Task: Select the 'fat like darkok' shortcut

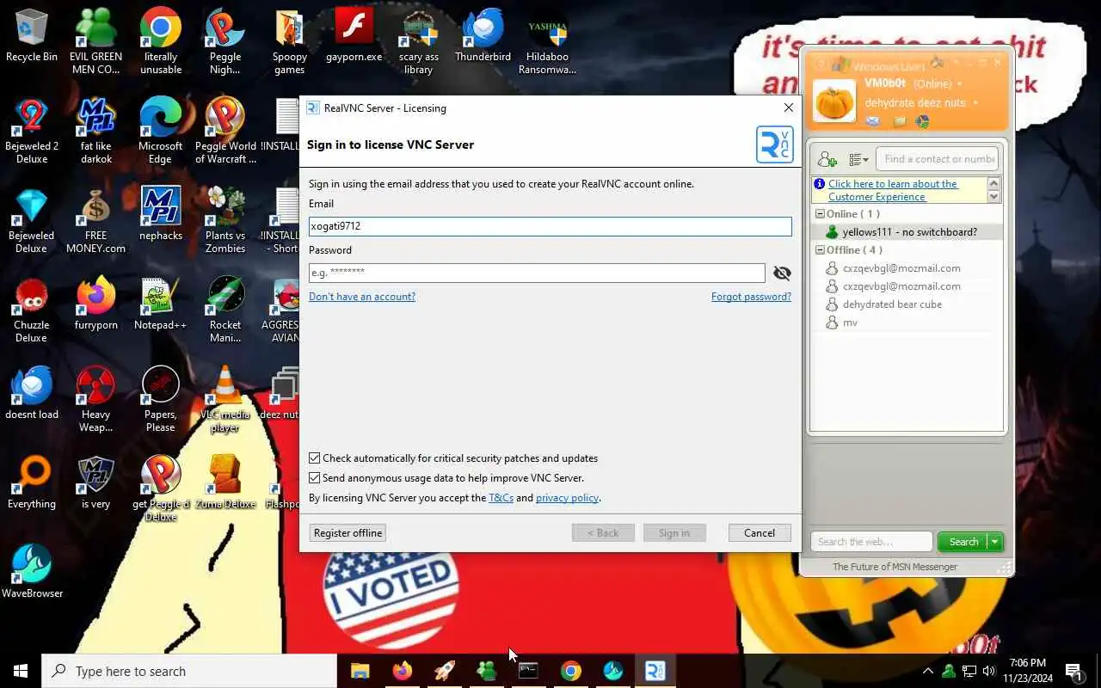Action: 95,131
